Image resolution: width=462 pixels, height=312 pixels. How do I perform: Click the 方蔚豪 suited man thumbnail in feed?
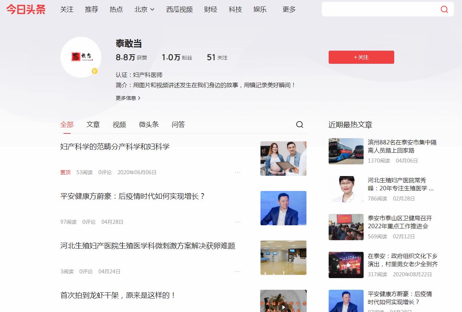click(283, 208)
